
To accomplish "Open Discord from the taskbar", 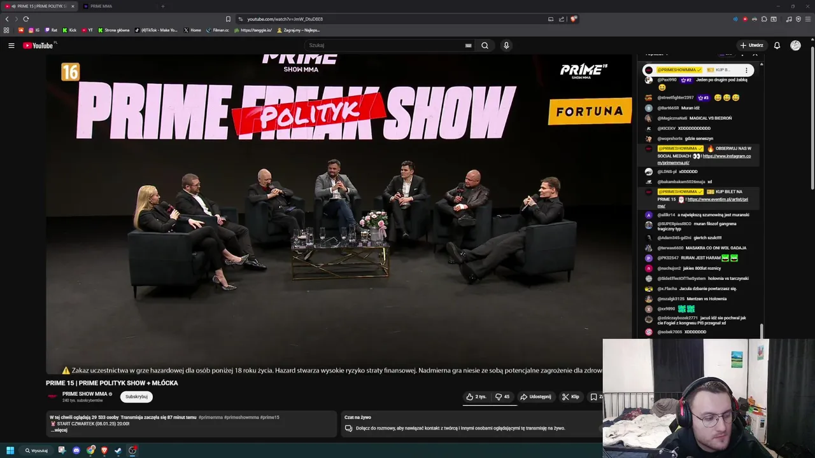I will click(x=76, y=450).
